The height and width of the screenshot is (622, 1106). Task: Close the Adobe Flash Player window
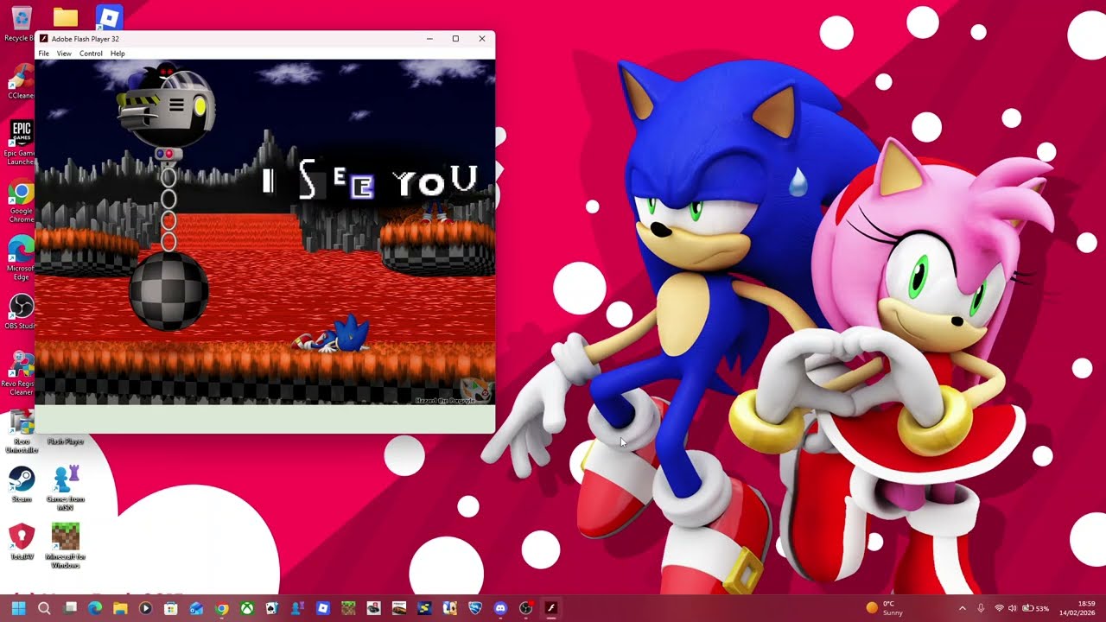click(482, 39)
